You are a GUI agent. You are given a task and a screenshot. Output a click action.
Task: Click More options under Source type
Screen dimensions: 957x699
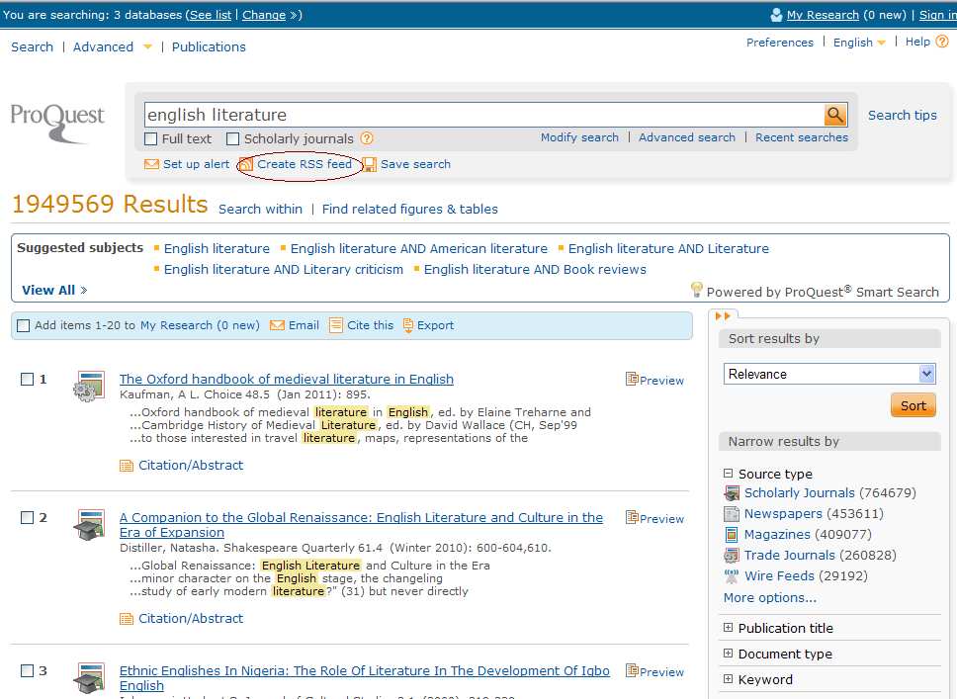pyautogui.click(x=769, y=598)
